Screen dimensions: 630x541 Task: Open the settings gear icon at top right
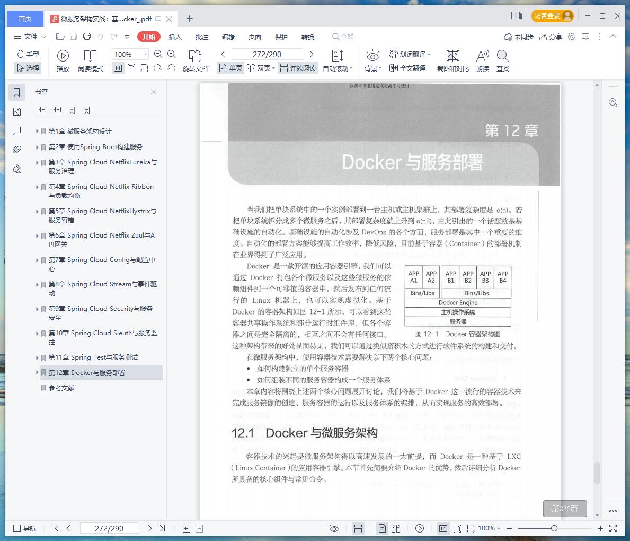click(x=572, y=37)
